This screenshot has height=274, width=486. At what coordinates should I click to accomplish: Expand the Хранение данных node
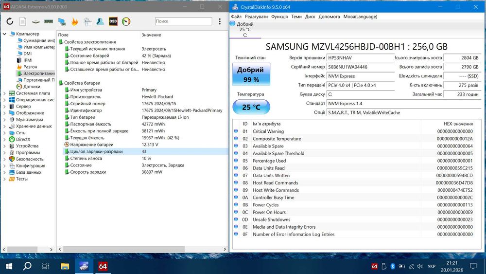[4, 126]
